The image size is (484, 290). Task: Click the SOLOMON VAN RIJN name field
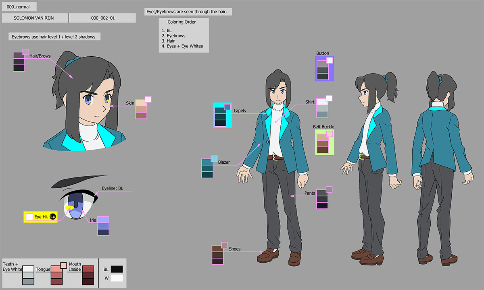coord(35,18)
